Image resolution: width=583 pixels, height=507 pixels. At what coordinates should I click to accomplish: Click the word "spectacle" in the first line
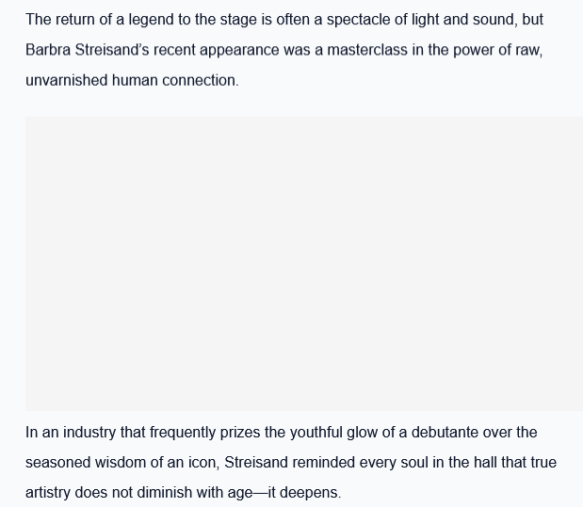[x=359, y=20]
